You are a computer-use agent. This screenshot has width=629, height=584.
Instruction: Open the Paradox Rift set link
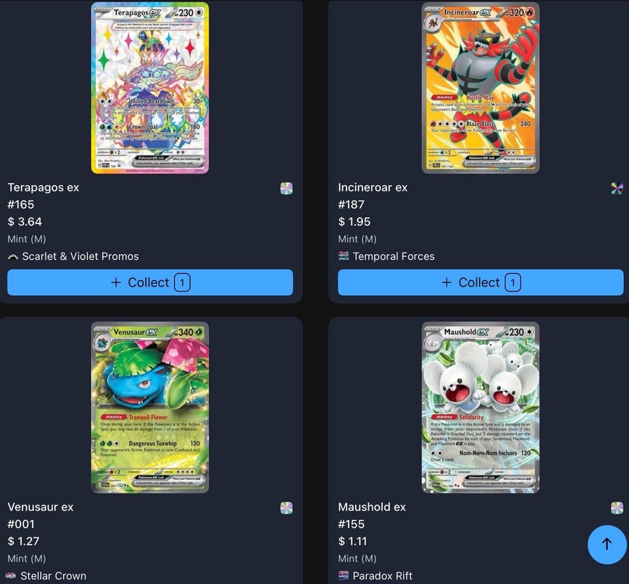[x=382, y=576]
